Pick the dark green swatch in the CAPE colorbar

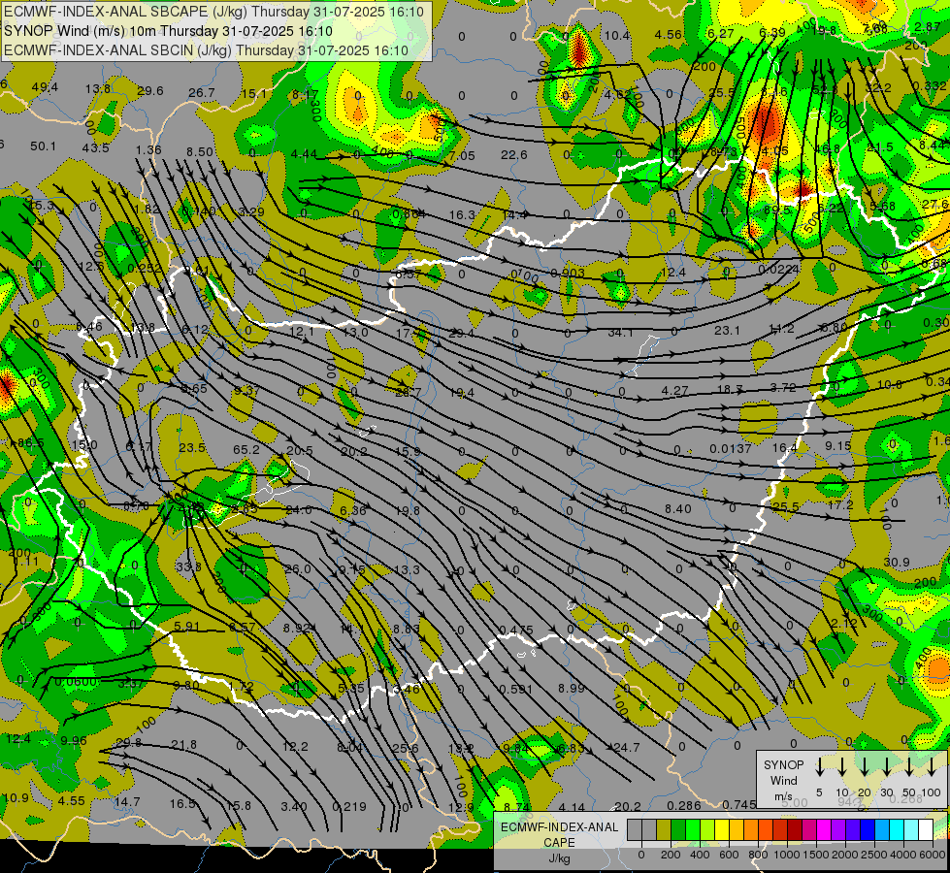click(677, 829)
